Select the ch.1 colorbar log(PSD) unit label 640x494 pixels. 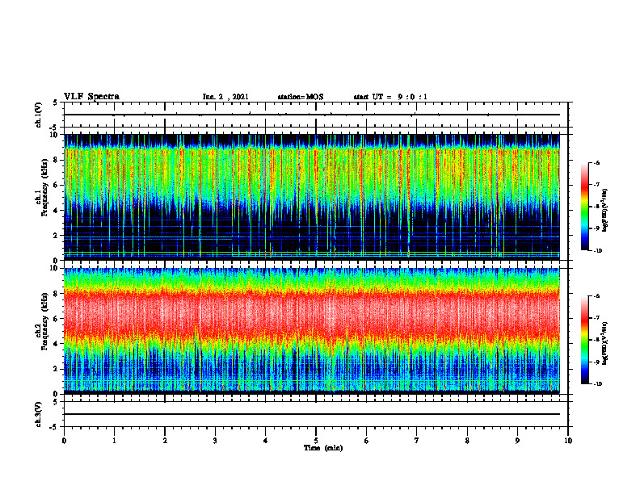click(x=605, y=211)
